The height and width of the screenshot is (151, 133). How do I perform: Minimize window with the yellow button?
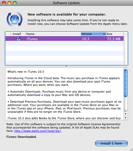[9, 3]
